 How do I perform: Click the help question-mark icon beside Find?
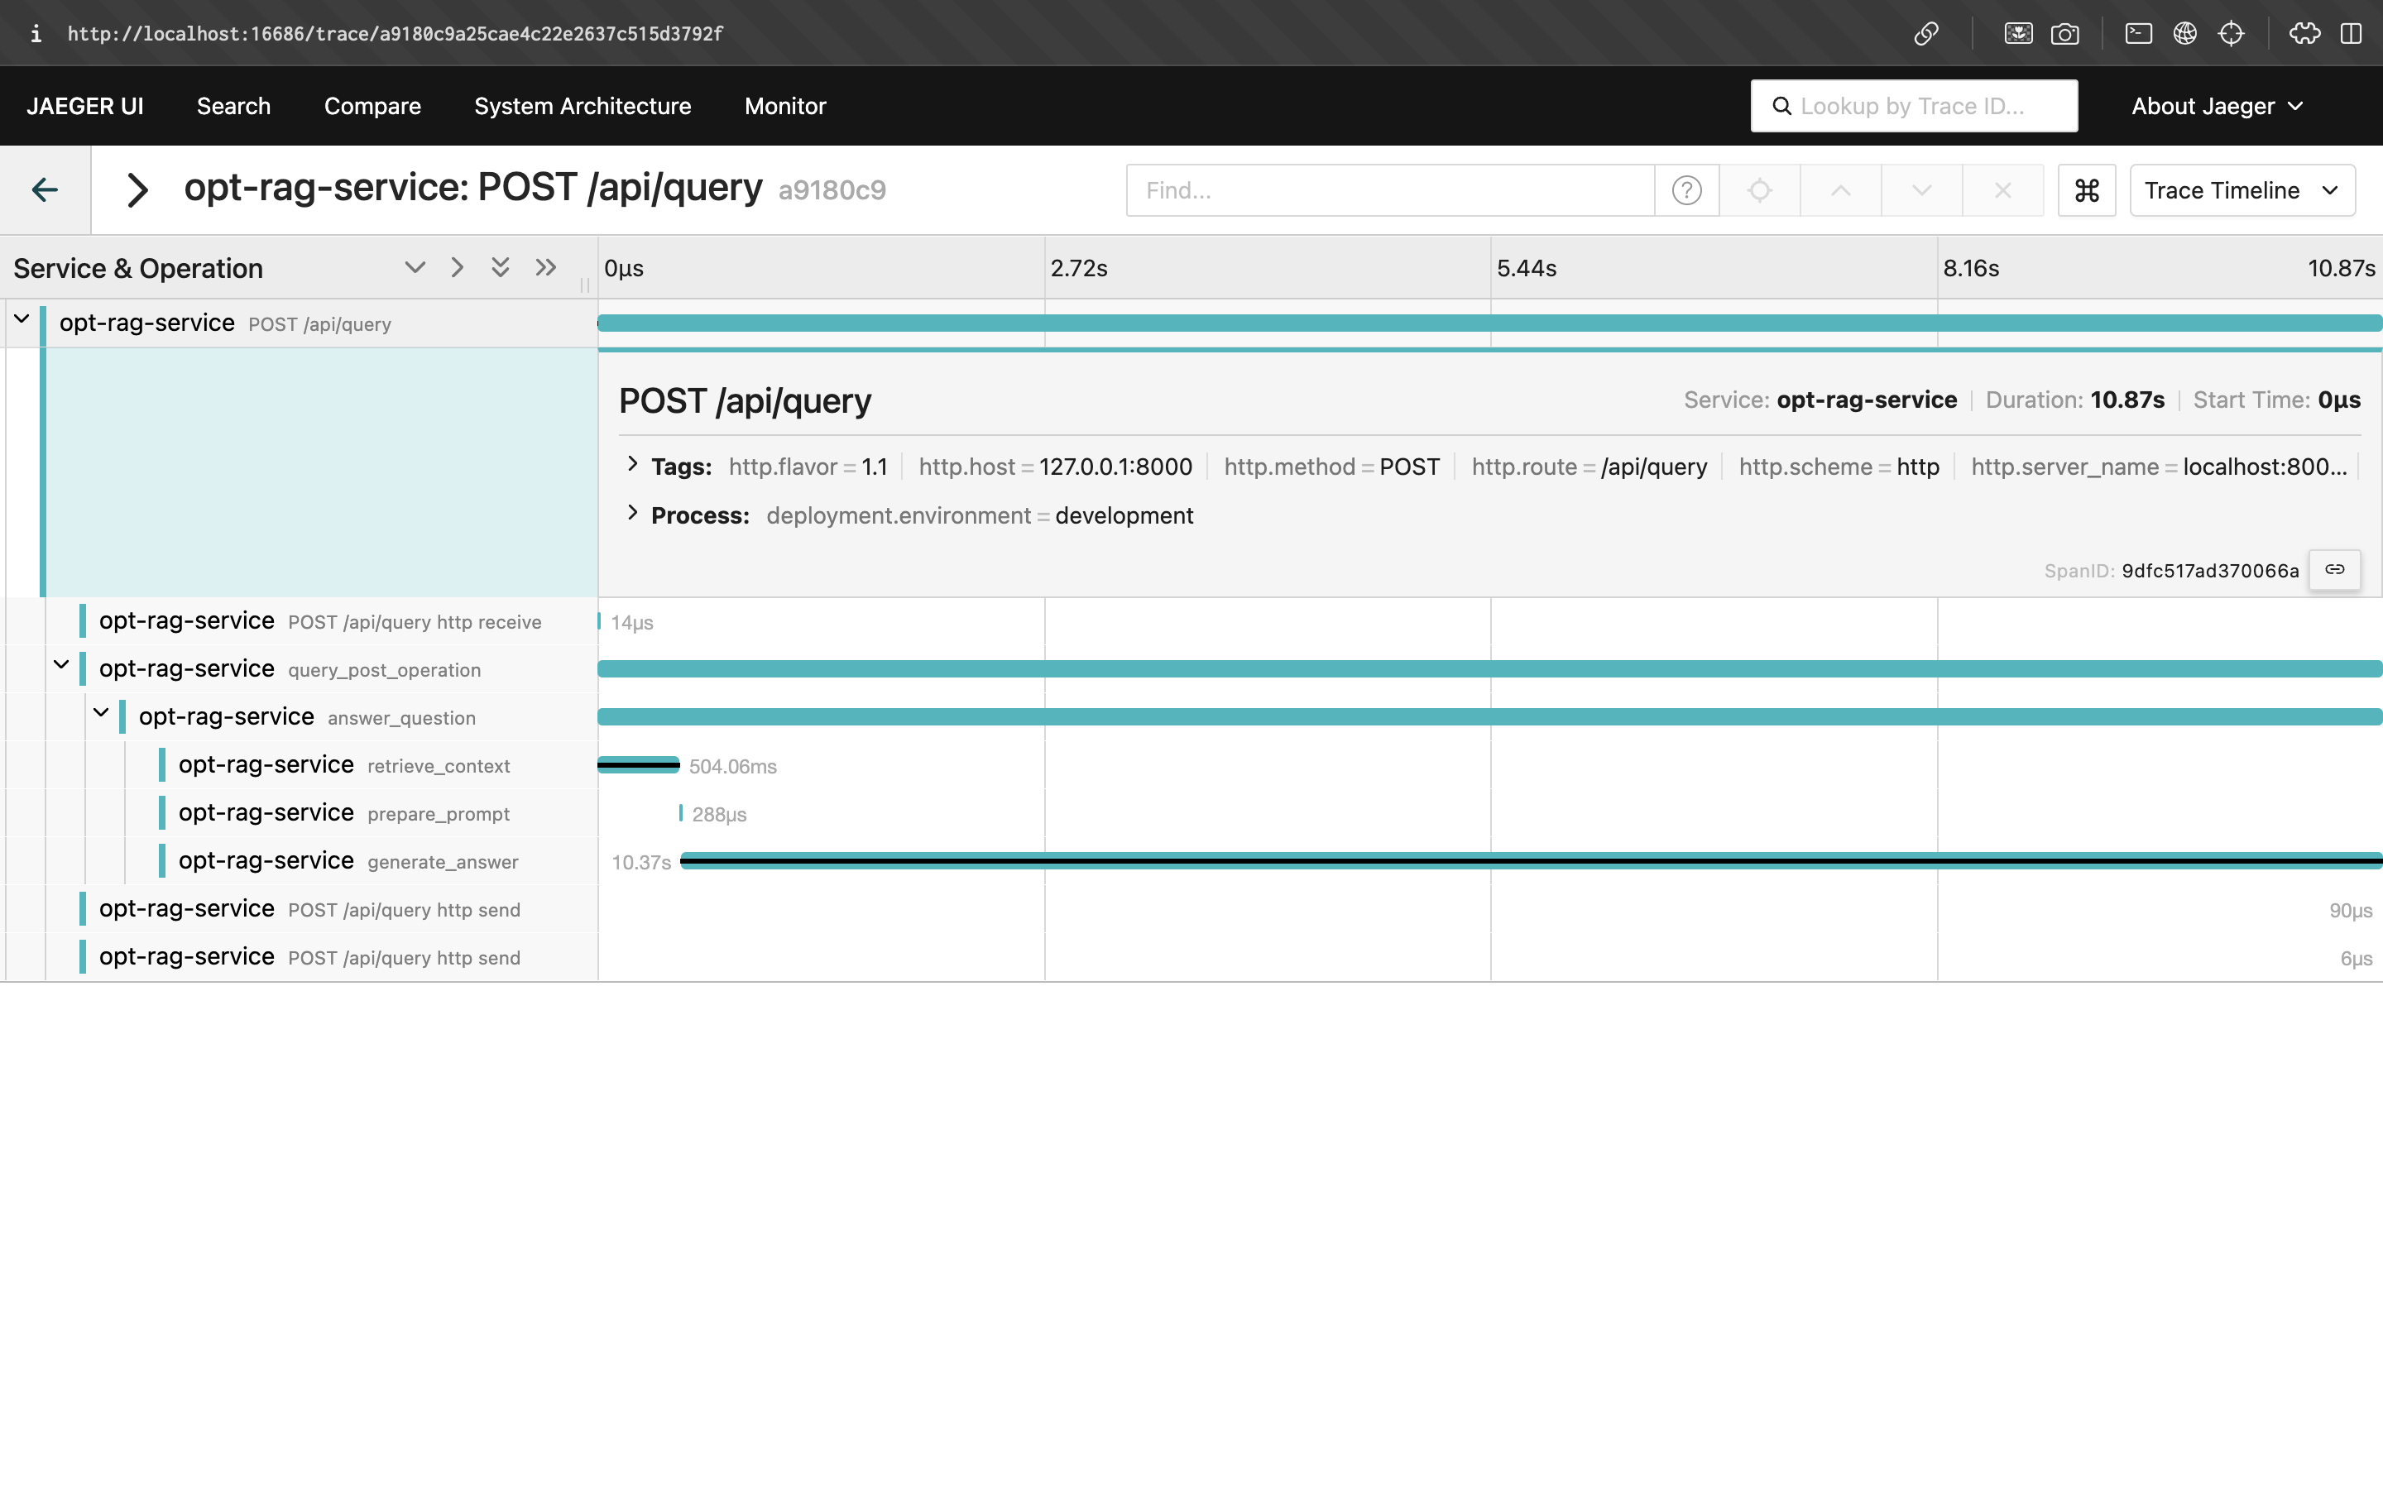[1685, 189]
